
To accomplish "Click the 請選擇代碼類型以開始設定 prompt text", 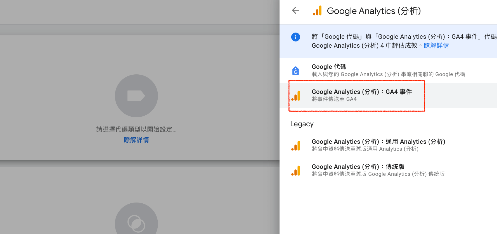I will 136,129.
